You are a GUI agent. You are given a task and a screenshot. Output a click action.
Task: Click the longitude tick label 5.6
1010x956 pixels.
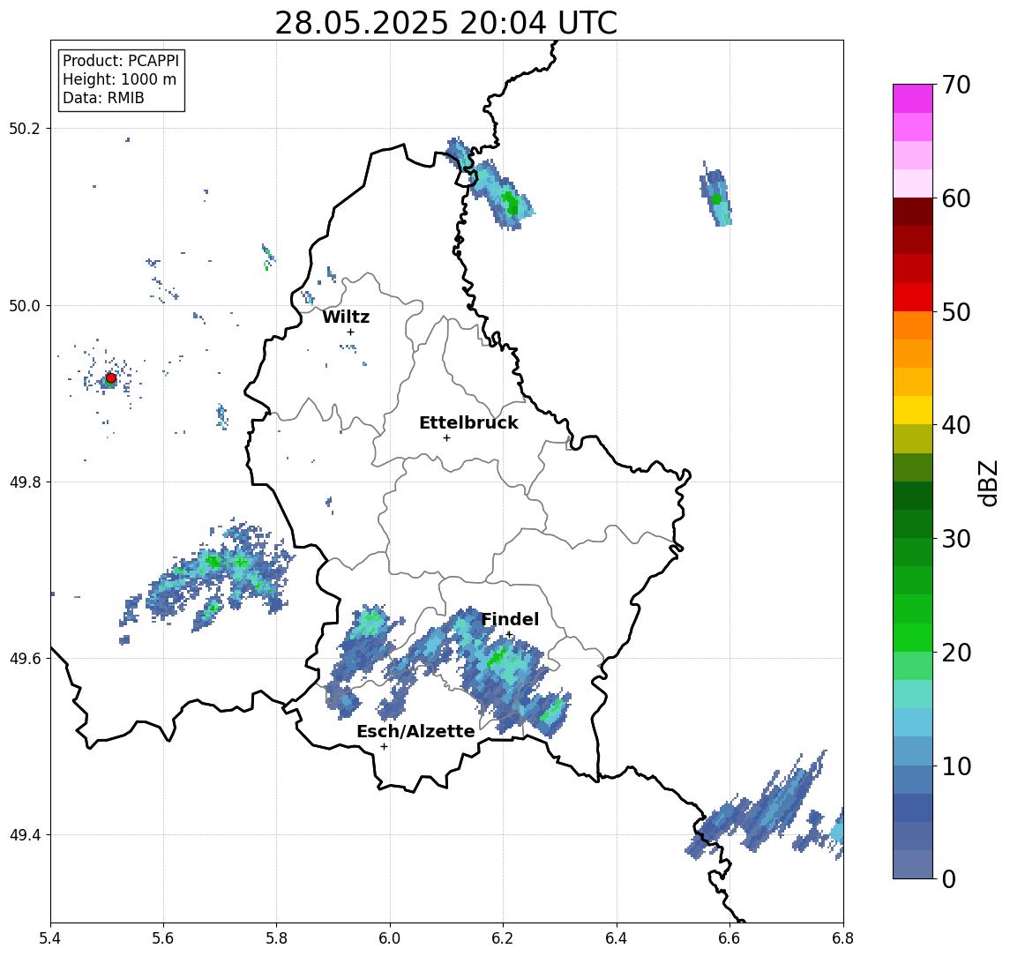[163, 938]
